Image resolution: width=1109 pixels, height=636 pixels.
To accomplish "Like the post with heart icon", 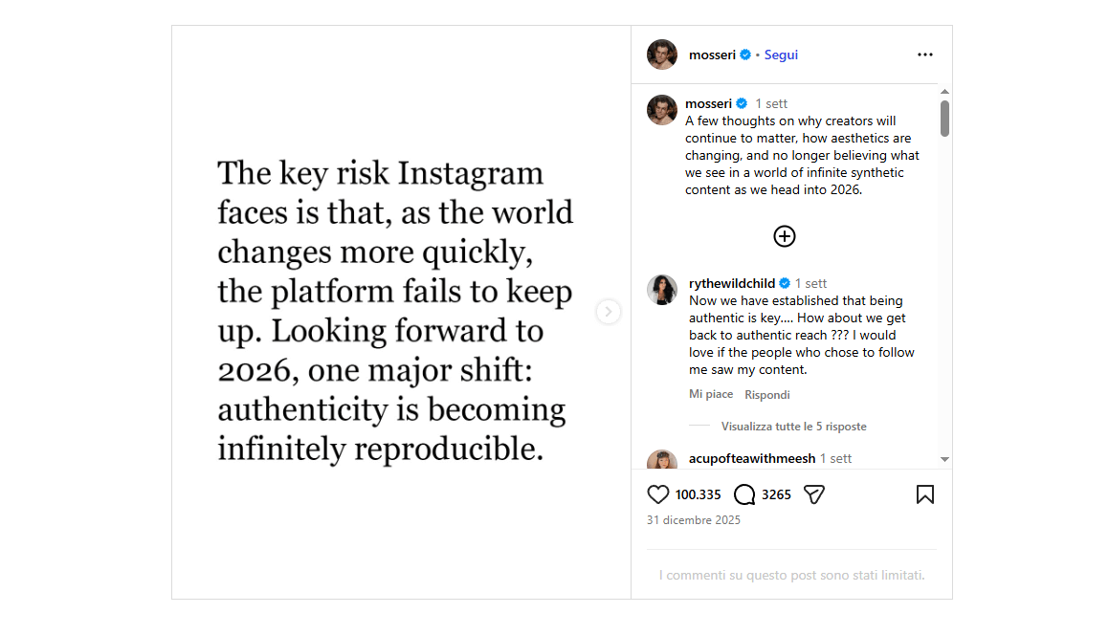I will point(658,494).
